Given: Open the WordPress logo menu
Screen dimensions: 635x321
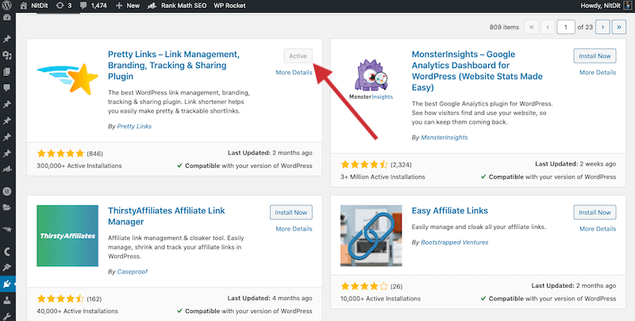Looking at the screenshot, I should coord(7,6).
